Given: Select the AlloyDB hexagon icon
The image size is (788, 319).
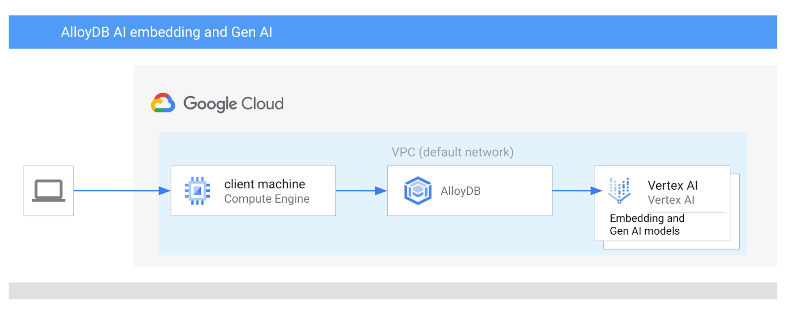Looking at the screenshot, I should click(x=418, y=191).
